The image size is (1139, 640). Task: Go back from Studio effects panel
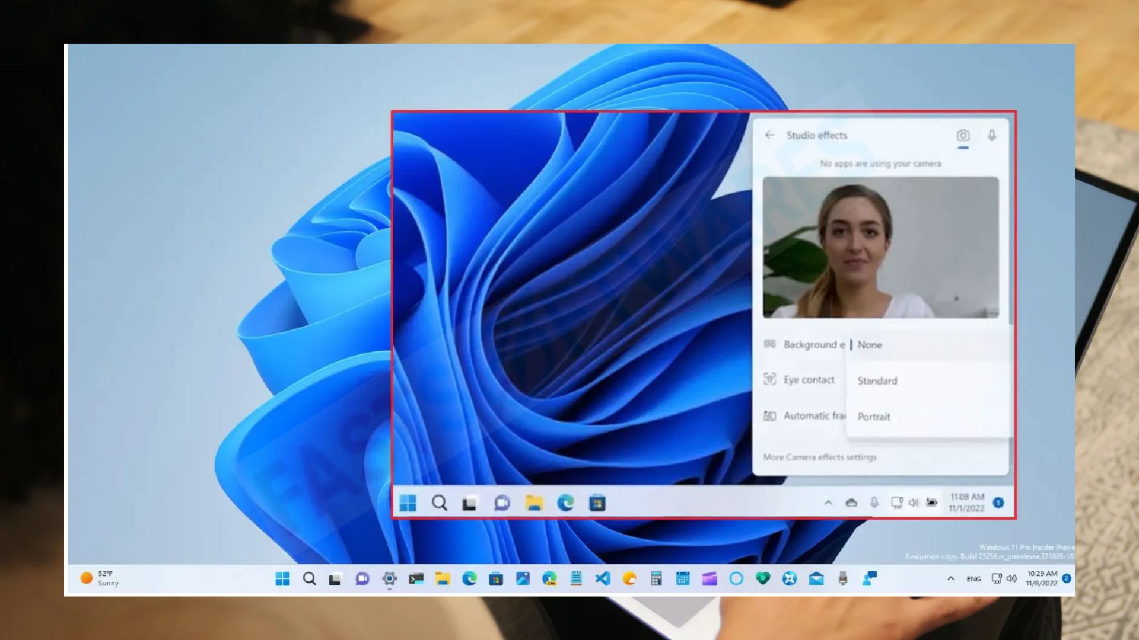769,135
